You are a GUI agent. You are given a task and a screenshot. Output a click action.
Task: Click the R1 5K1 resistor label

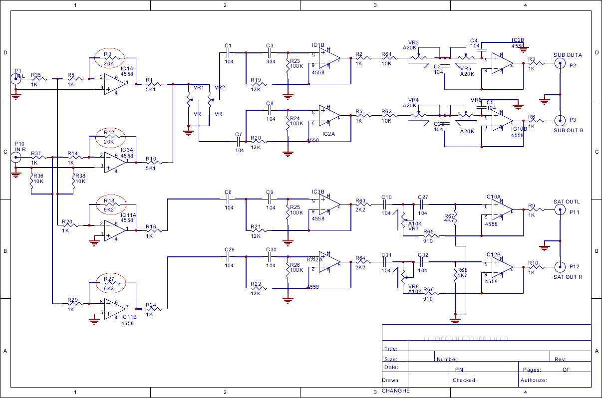click(150, 85)
